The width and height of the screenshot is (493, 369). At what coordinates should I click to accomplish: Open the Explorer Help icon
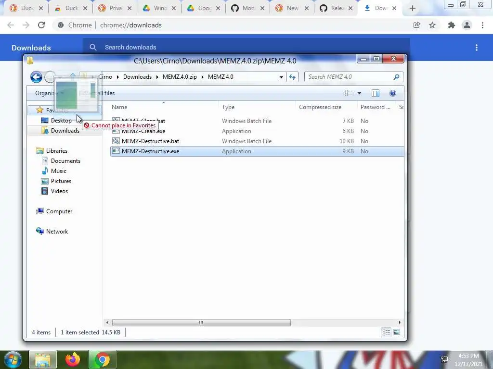393,93
